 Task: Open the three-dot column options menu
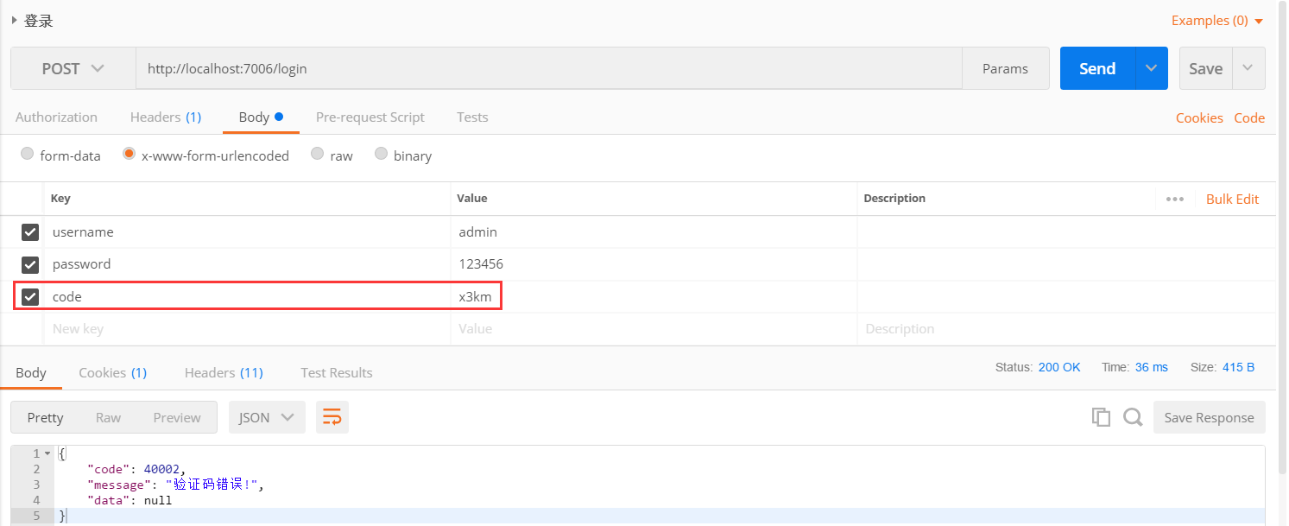click(1174, 199)
